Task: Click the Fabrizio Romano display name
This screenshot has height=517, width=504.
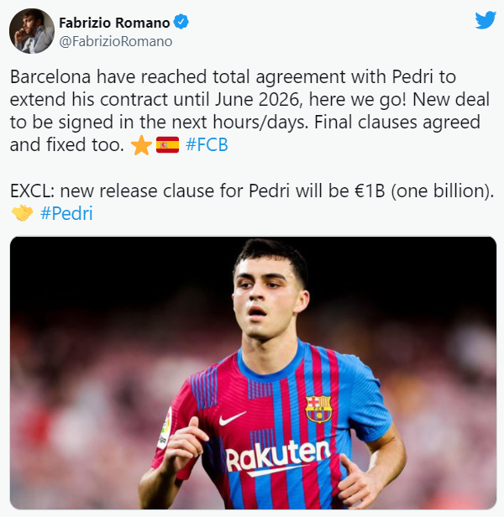Action: tap(114, 23)
